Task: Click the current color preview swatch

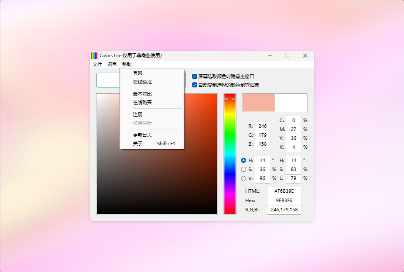Action: pyautogui.click(x=258, y=103)
